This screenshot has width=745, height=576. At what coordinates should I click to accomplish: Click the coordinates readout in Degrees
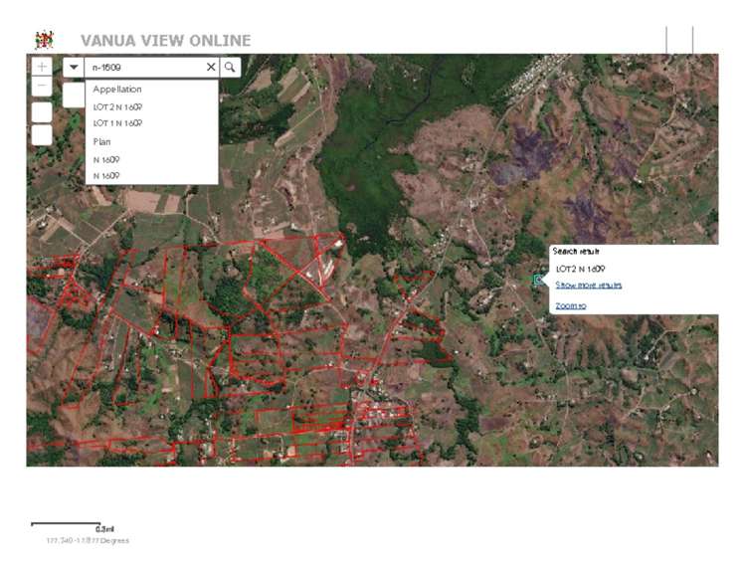88,540
